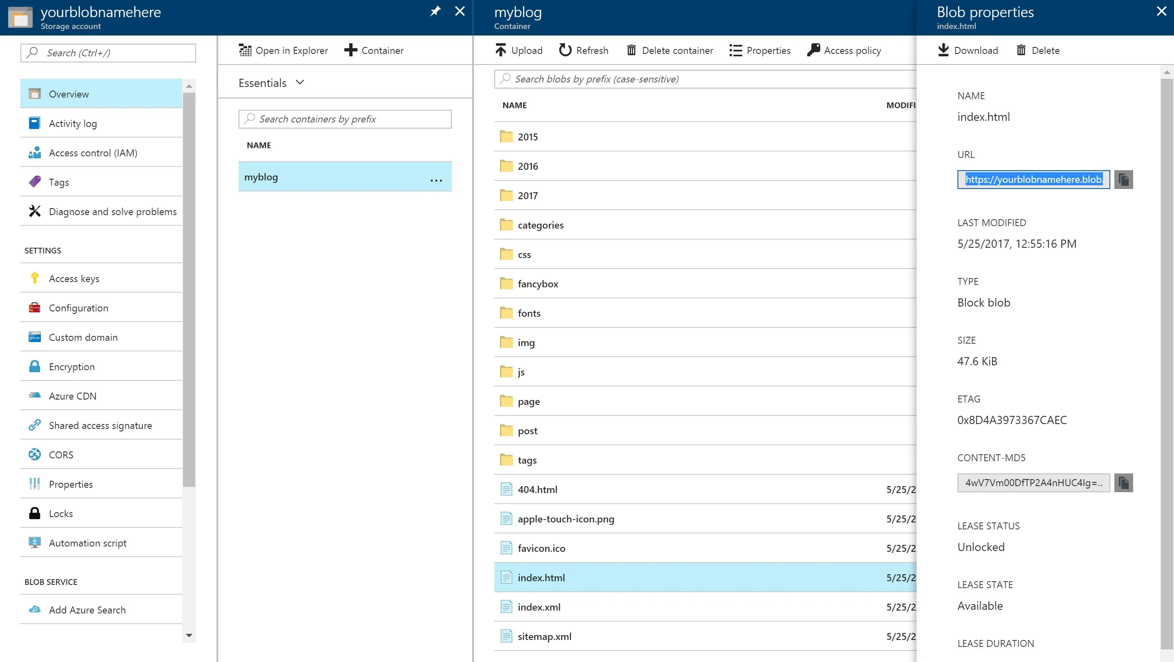Open myblog container context menu dots
The height and width of the screenshot is (662, 1174).
tap(436, 180)
